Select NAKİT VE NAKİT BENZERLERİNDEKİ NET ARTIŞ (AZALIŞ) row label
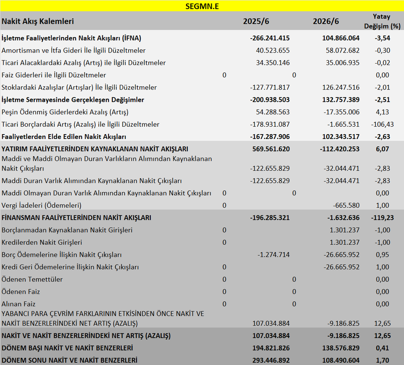 (x=86, y=336)
